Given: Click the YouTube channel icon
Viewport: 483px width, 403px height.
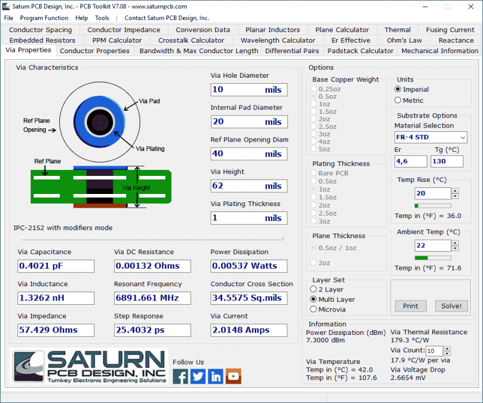Looking at the screenshot, I should click(x=232, y=376).
